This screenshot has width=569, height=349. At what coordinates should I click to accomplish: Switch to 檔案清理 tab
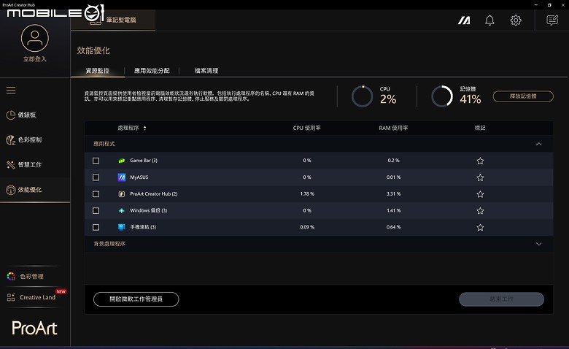pyautogui.click(x=206, y=70)
